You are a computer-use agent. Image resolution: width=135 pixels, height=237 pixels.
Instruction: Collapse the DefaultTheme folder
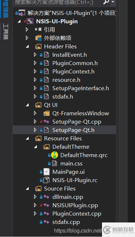coord(36,147)
